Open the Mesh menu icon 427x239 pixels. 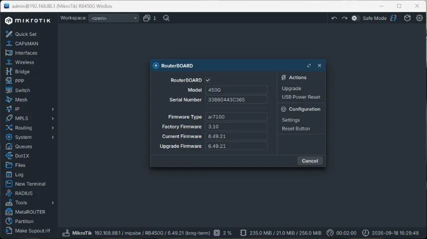tap(8, 100)
